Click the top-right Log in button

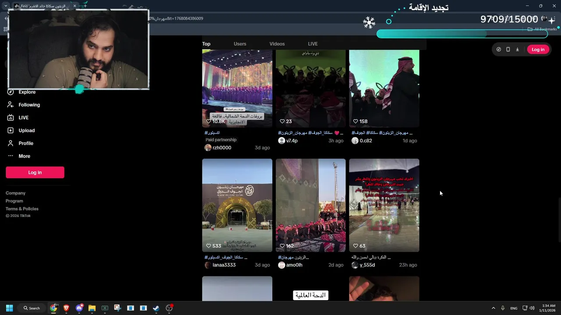(x=538, y=49)
